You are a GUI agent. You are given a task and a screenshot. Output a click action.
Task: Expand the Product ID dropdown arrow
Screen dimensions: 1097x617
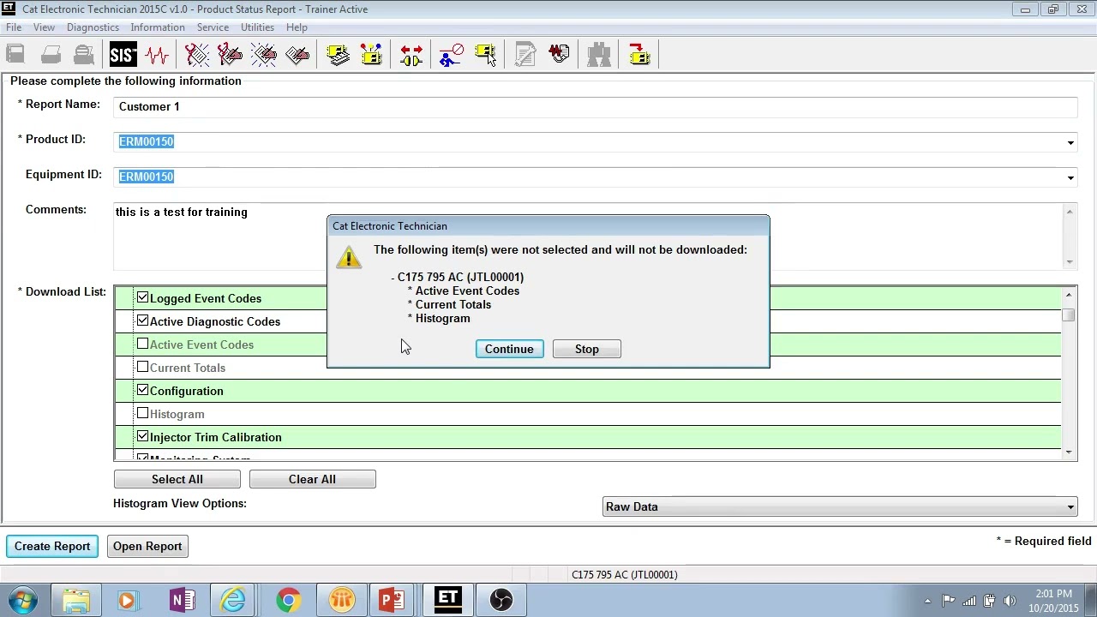coord(1070,143)
